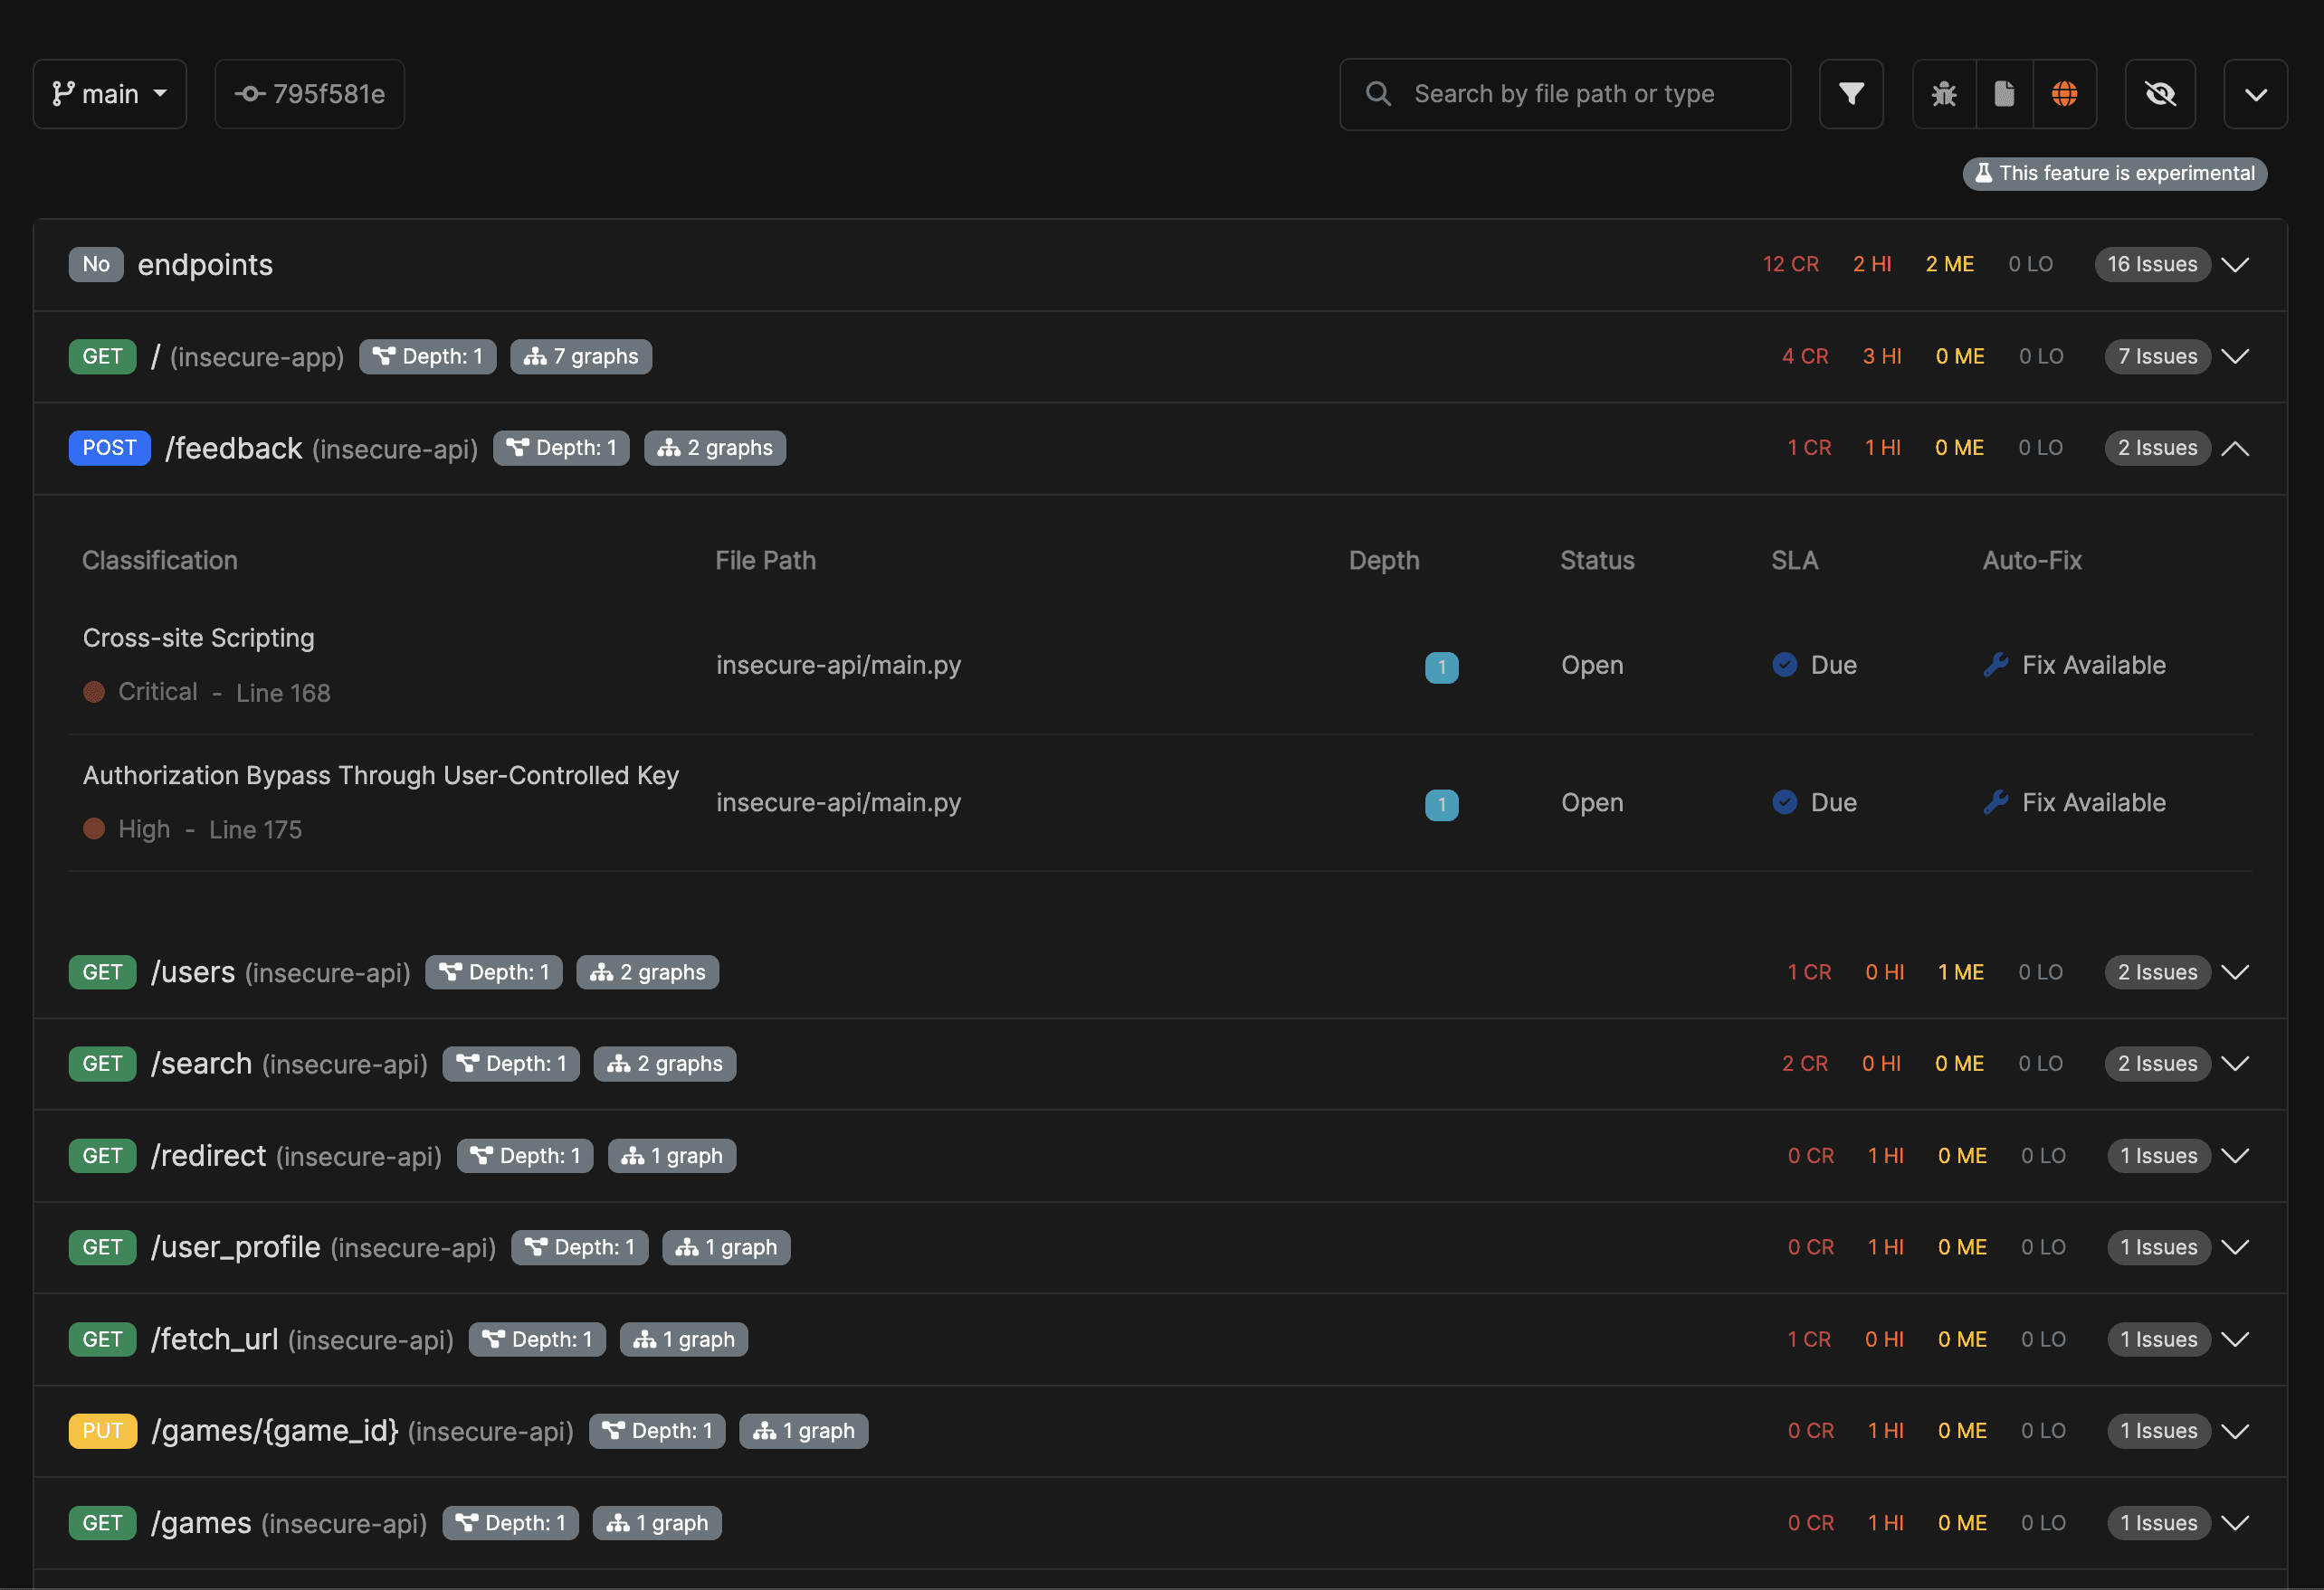Open the Cross-site Scripting issue
The width and height of the screenshot is (2324, 1590).
click(x=198, y=638)
